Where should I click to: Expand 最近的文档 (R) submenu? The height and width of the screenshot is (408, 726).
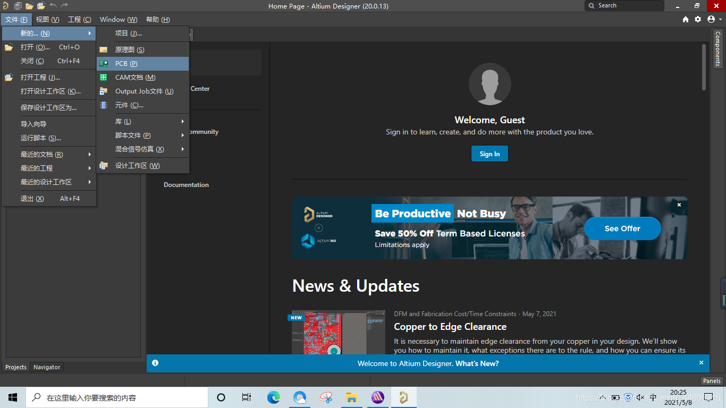[x=49, y=155]
